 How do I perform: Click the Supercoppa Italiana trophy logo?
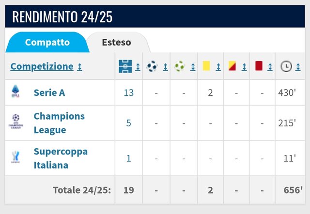pyautogui.click(x=15, y=157)
